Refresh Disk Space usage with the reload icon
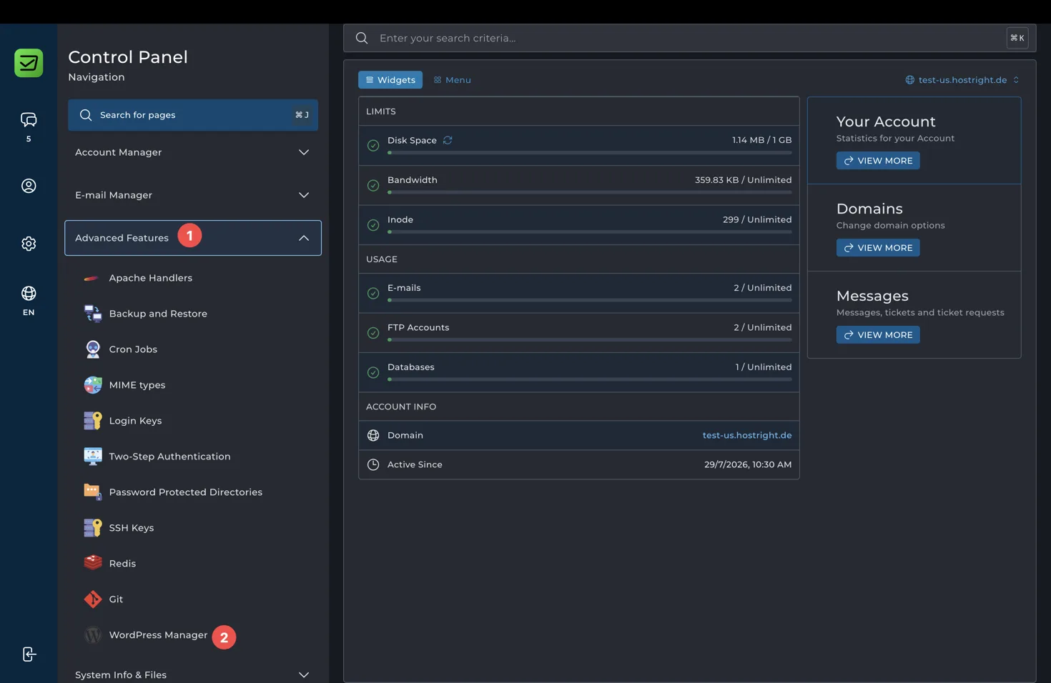The image size is (1051, 683). [448, 140]
